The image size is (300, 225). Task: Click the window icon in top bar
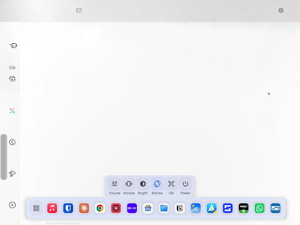coord(79,10)
